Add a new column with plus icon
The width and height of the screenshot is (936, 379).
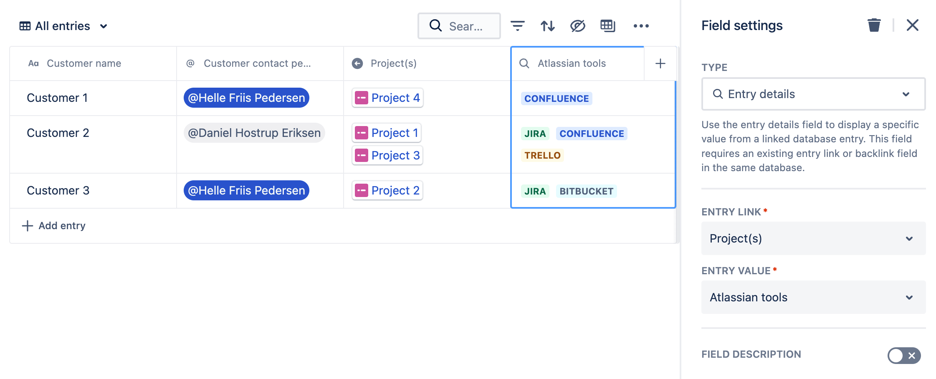pyautogui.click(x=660, y=63)
